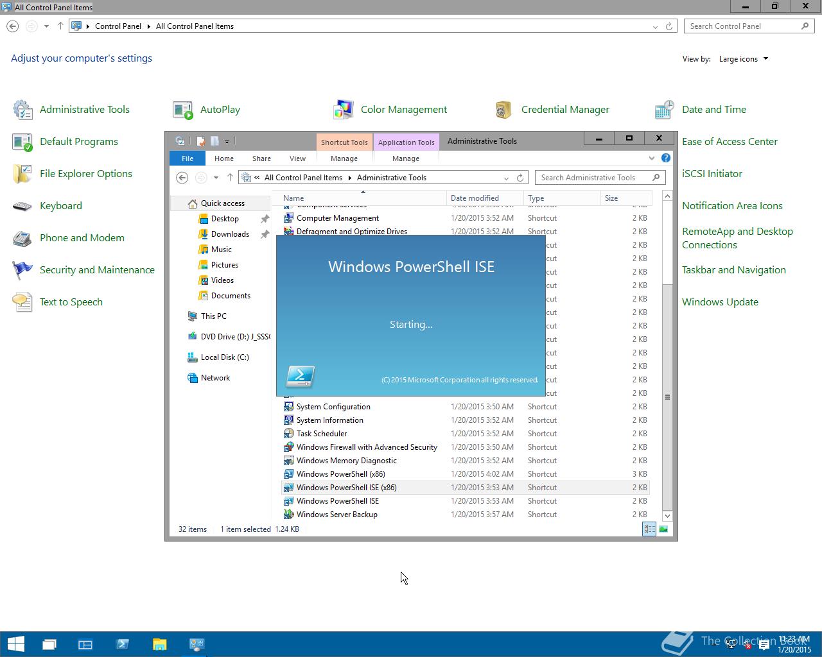Open Default Programs item
The width and height of the screenshot is (822, 657).
pyautogui.click(x=65, y=142)
